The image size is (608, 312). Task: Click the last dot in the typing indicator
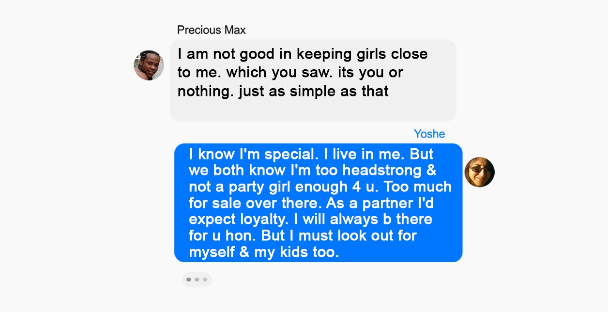(x=205, y=280)
